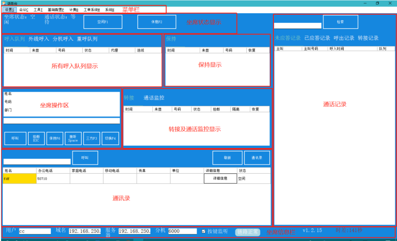The image size is (397, 241).
Task: Open 详细信息 for contact fdf
Action: tap(220, 179)
